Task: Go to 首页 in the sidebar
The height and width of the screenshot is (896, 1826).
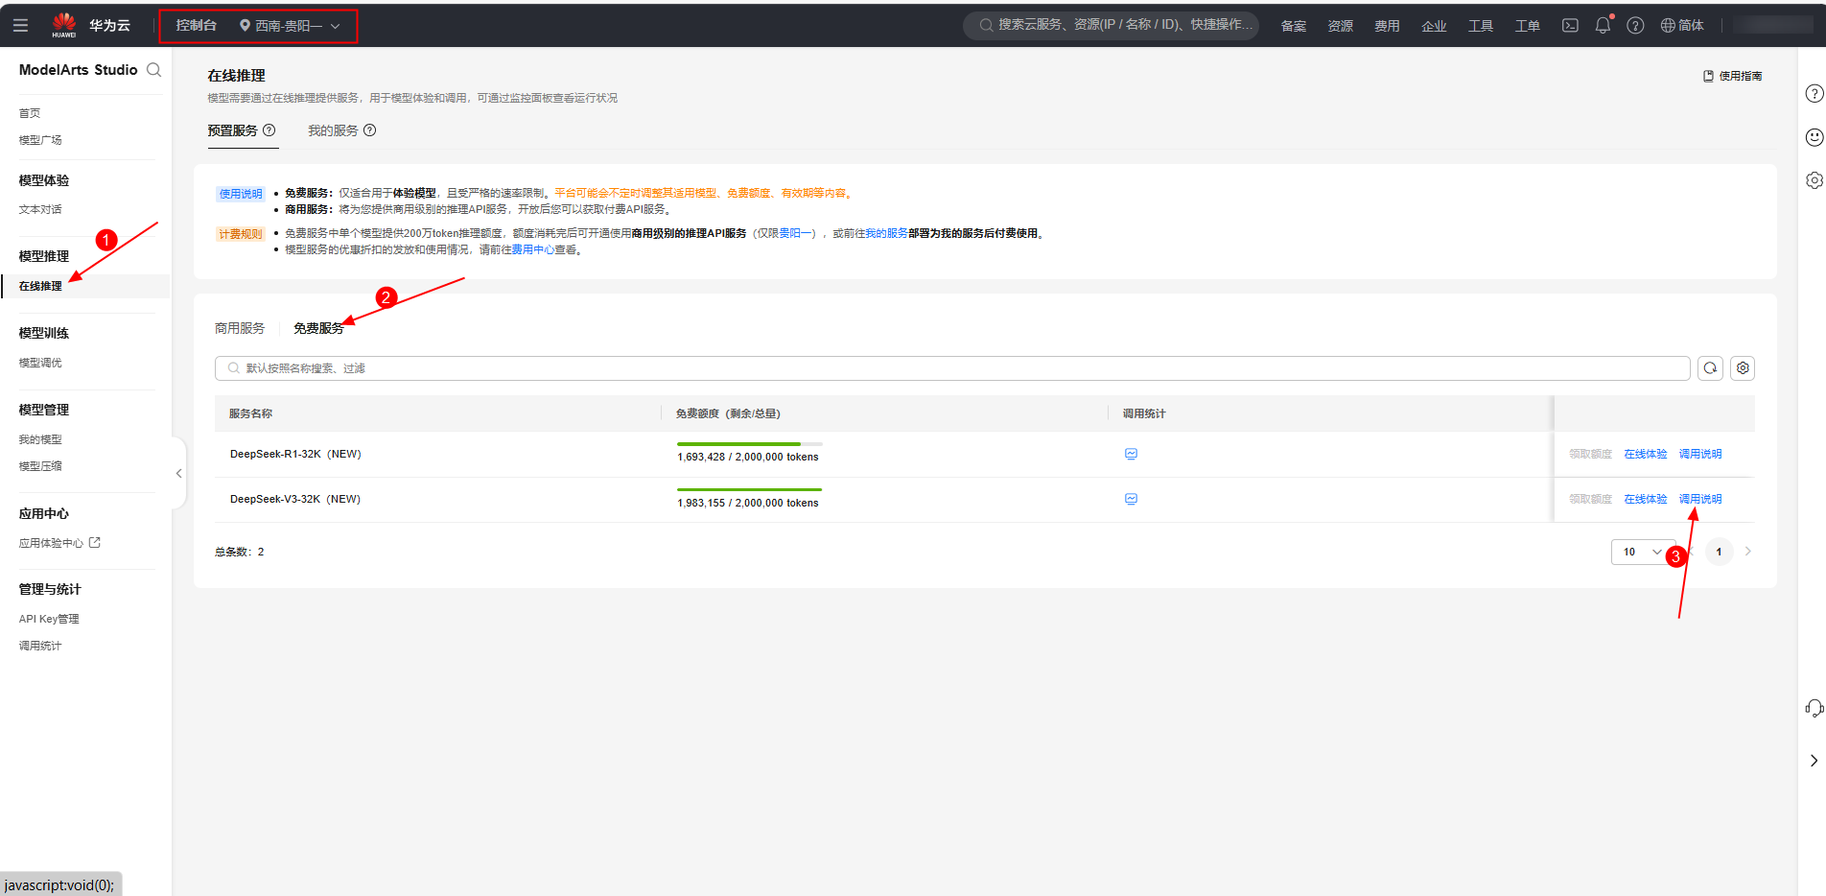Action: 30,113
